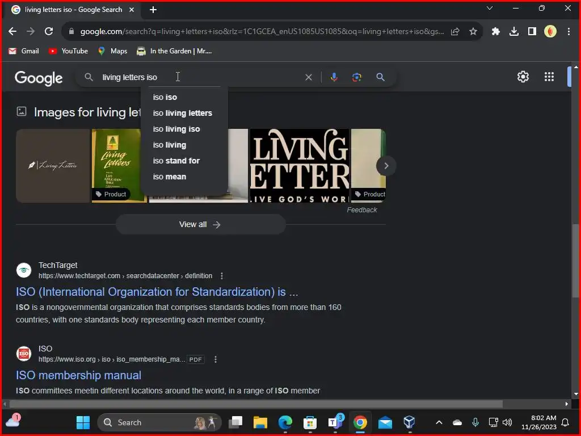Submit search with the magnifier button
The width and height of the screenshot is (581, 436).
381,77
